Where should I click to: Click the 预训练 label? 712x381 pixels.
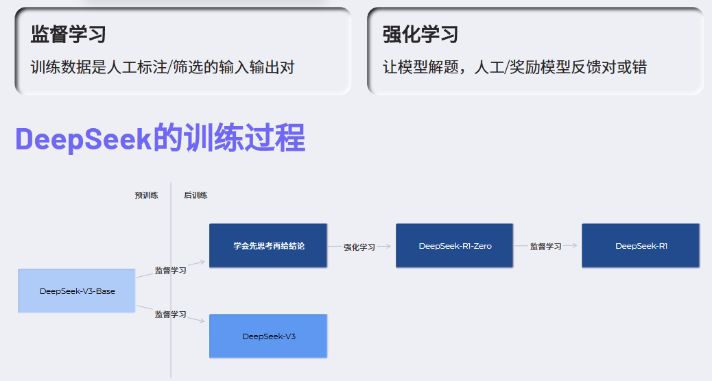click(146, 195)
